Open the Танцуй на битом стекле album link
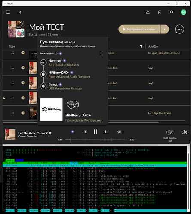Screen dimensions: 191x214 pyautogui.click(x=164, y=53)
